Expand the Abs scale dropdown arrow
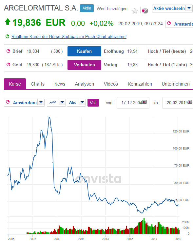This screenshot has width=193, height=241. pos(82,102)
